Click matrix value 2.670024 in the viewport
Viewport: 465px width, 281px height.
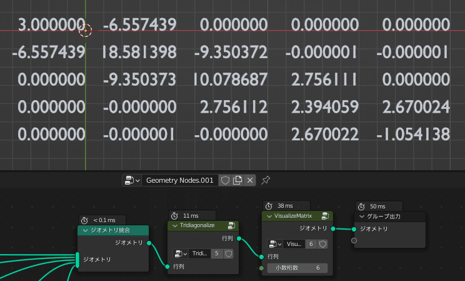[x=416, y=107]
